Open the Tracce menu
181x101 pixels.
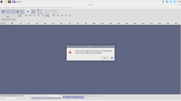[x=36, y=8]
